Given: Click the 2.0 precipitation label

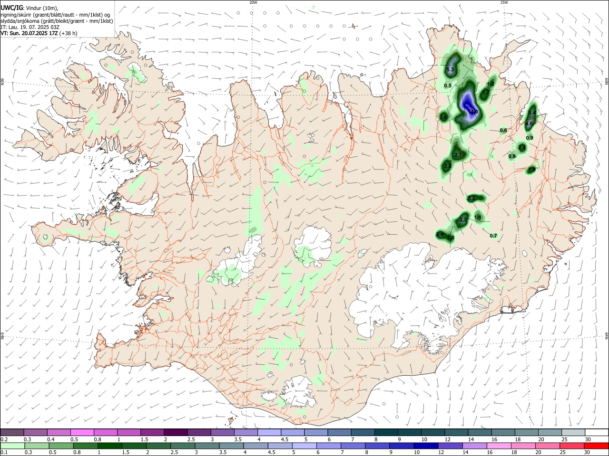Looking at the screenshot, I should tap(443, 117).
